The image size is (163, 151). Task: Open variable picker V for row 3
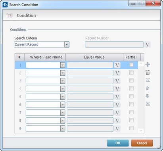pyautogui.click(x=117, y=81)
